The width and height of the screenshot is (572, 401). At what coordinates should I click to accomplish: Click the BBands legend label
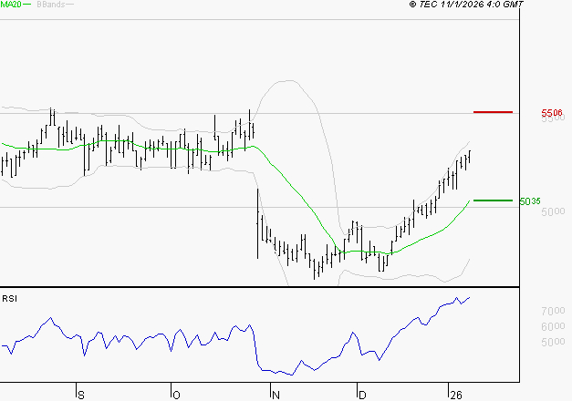point(51,5)
